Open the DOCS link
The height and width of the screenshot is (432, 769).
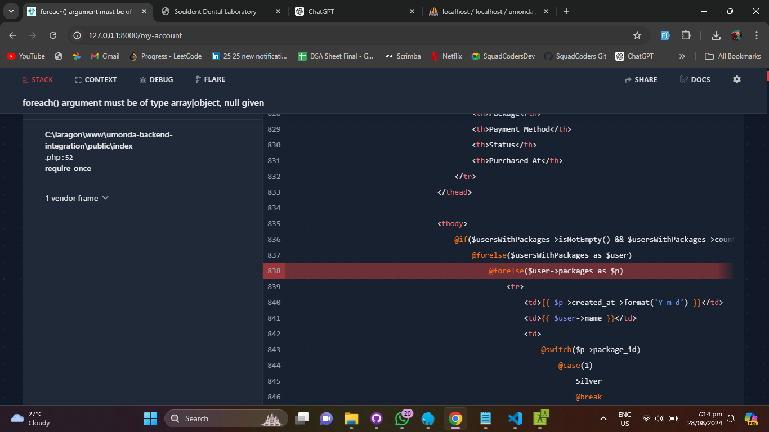(695, 80)
